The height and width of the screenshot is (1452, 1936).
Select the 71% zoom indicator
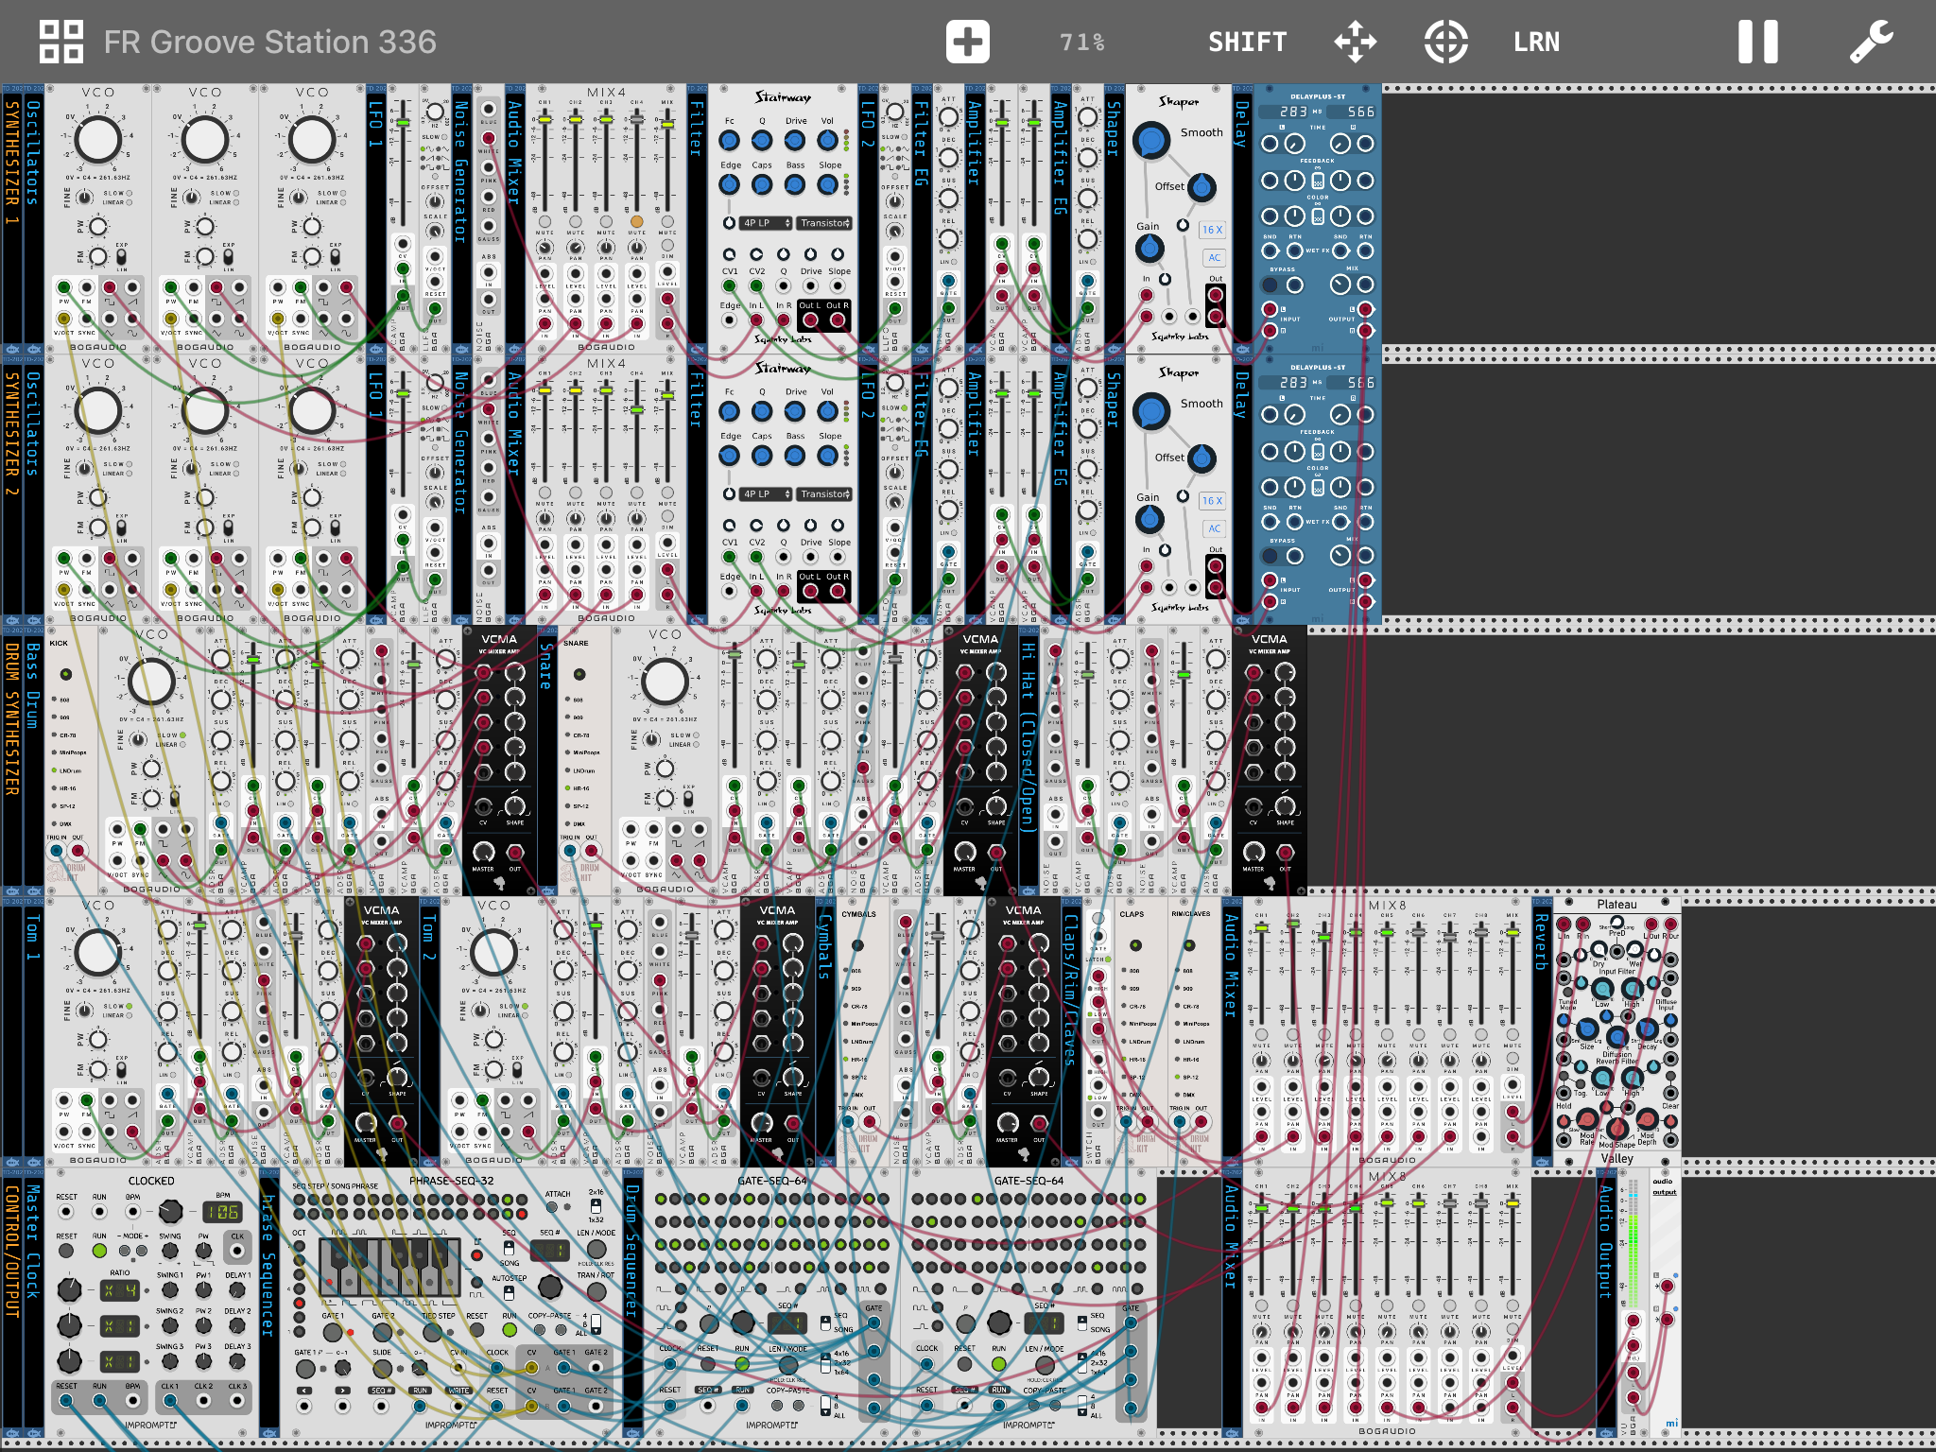(x=1081, y=42)
